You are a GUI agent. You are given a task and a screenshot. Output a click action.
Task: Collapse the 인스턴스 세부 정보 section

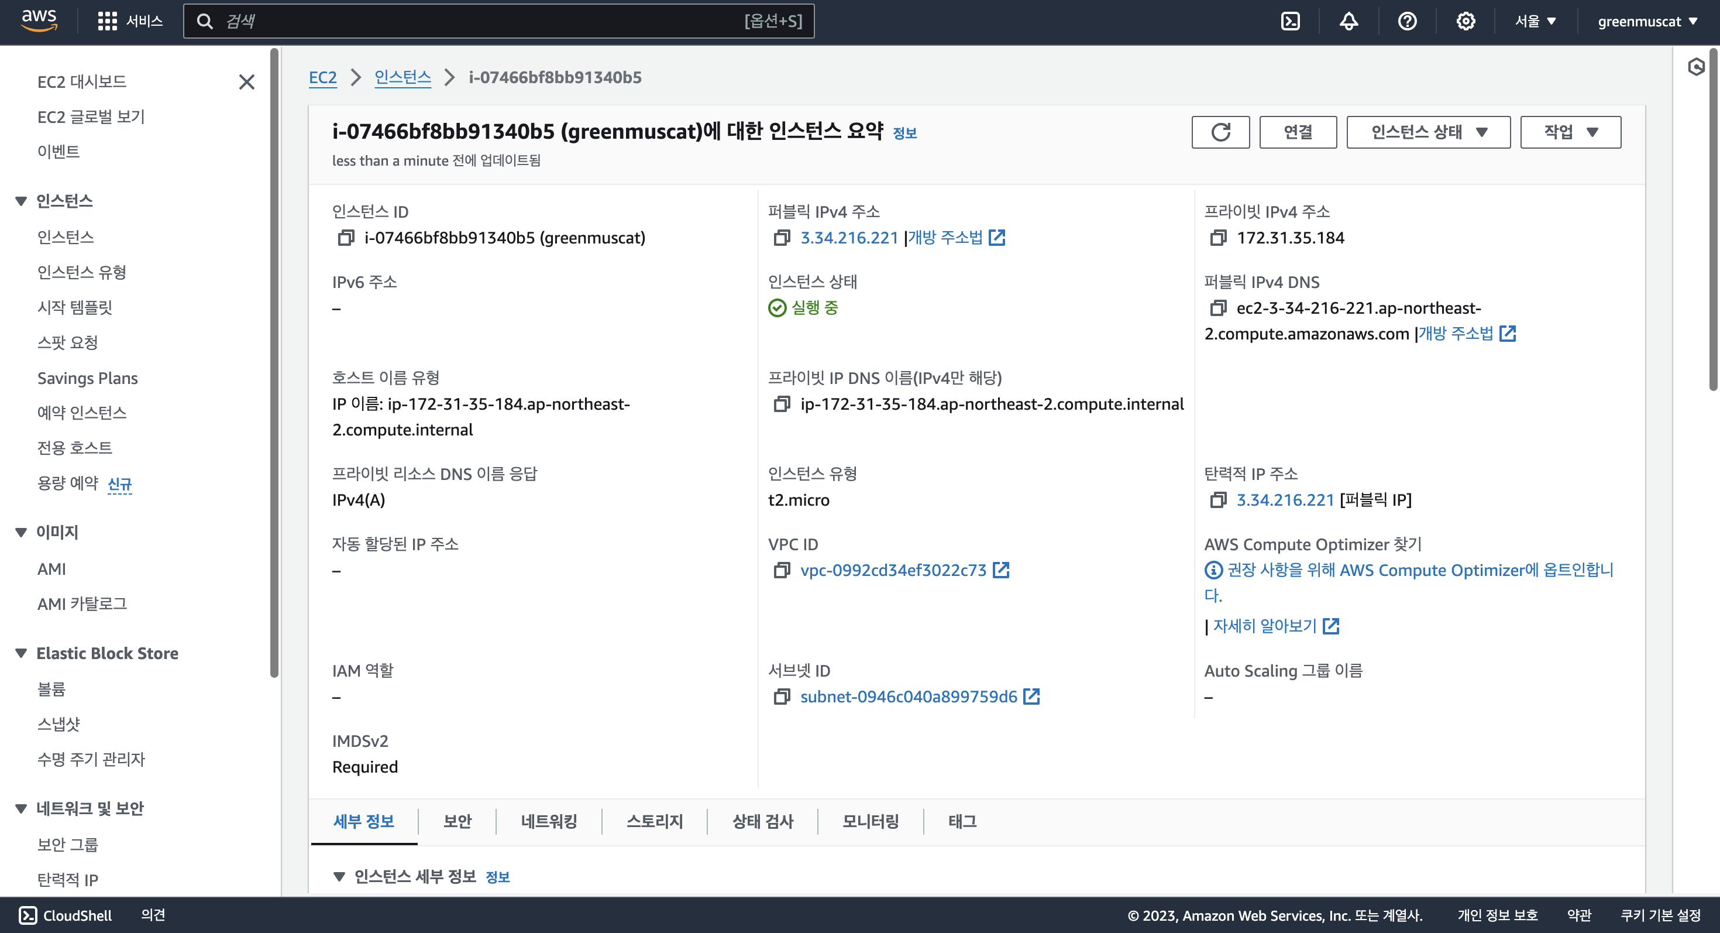(339, 876)
